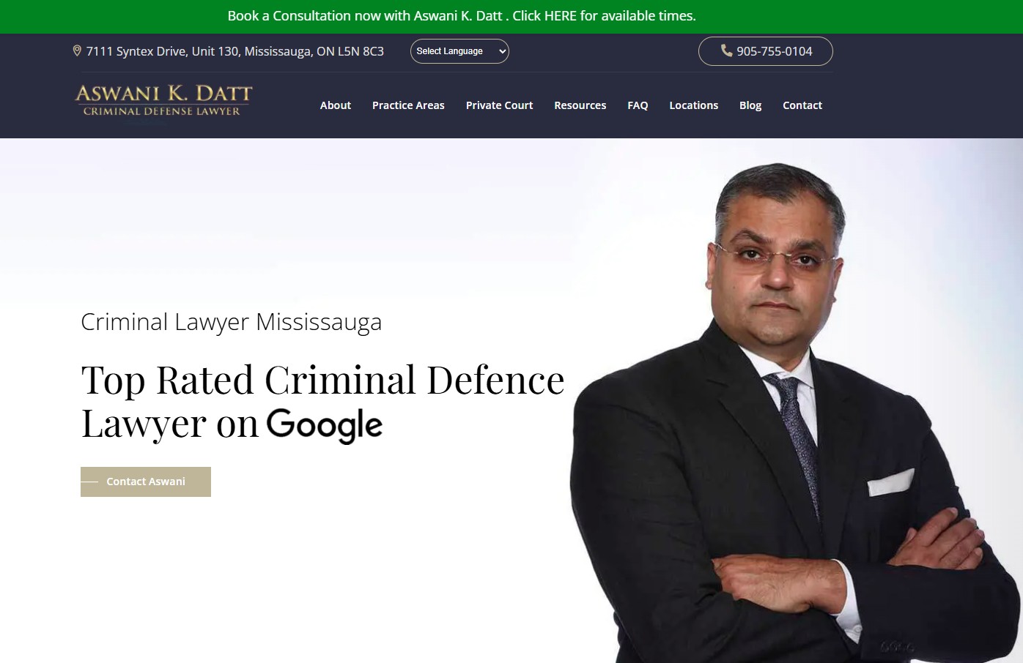The height and width of the screenshot is (663, 1023).
Task: Call 905-755-0104 via the phone button
Action: 765,51
